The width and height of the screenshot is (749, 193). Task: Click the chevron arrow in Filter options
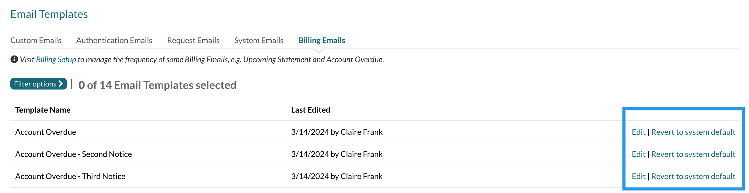point(61,84)
